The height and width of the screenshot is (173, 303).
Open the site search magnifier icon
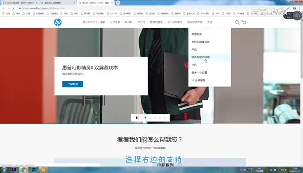coord(237,22)
